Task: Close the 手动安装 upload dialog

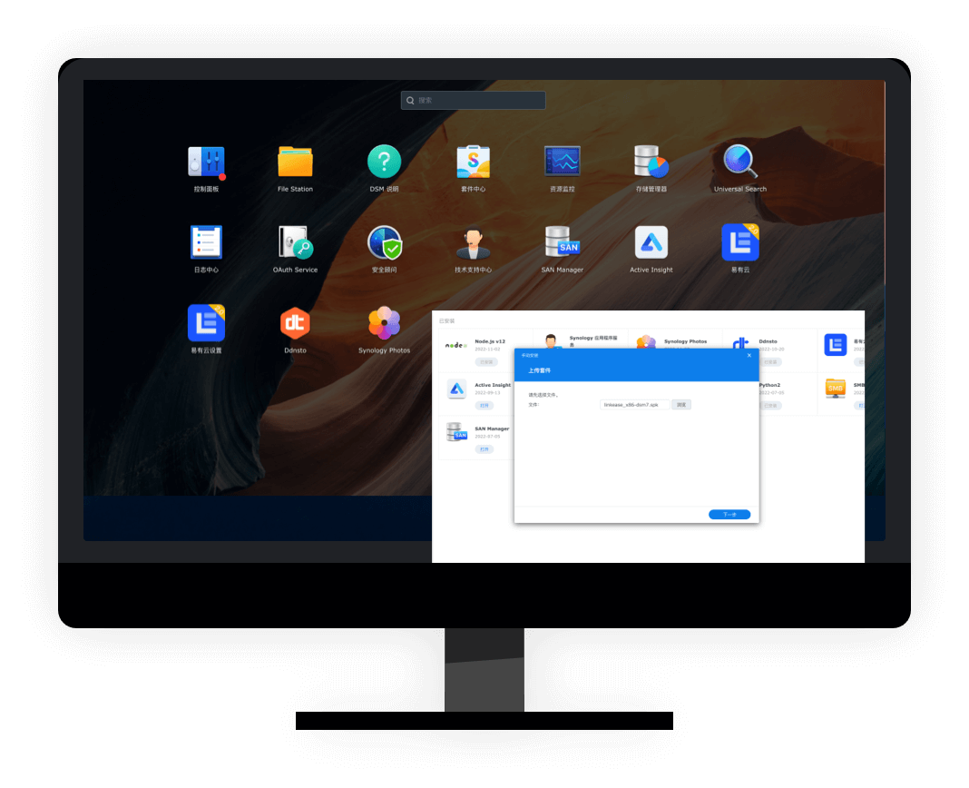Action: [x=749, y=355]
